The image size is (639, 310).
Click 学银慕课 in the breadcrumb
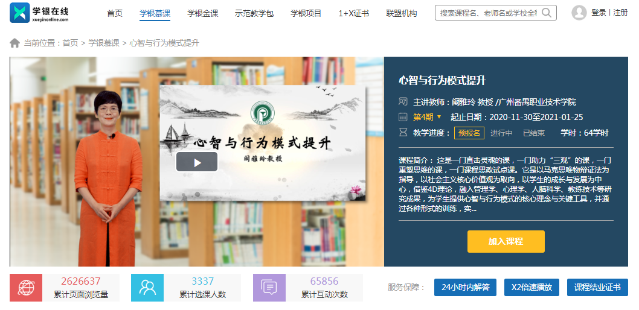(104, 43)
